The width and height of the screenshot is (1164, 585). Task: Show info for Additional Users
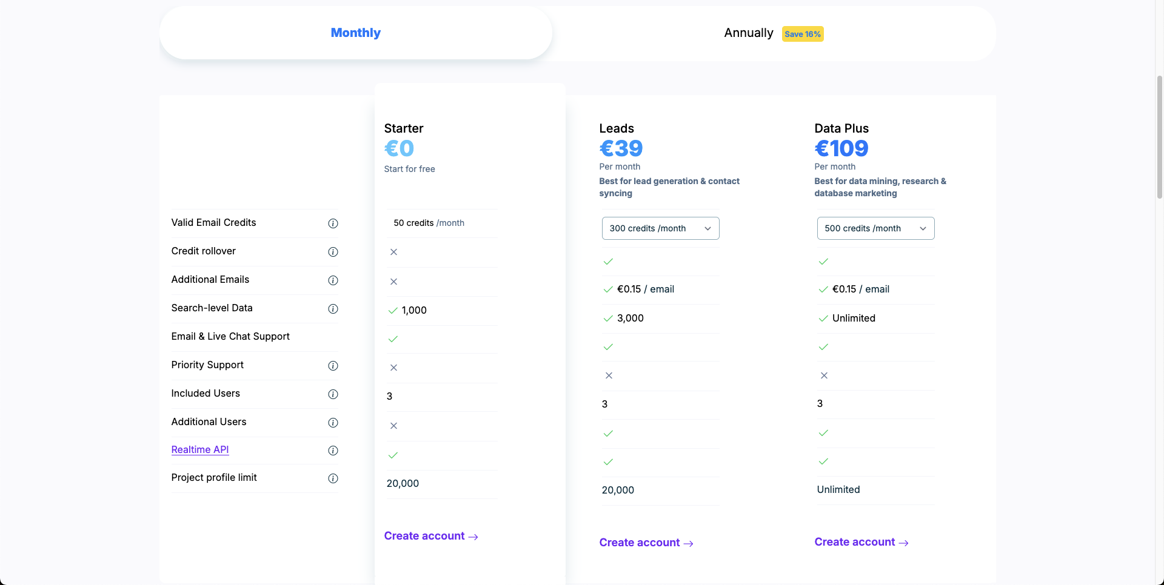tap(333, 423)
